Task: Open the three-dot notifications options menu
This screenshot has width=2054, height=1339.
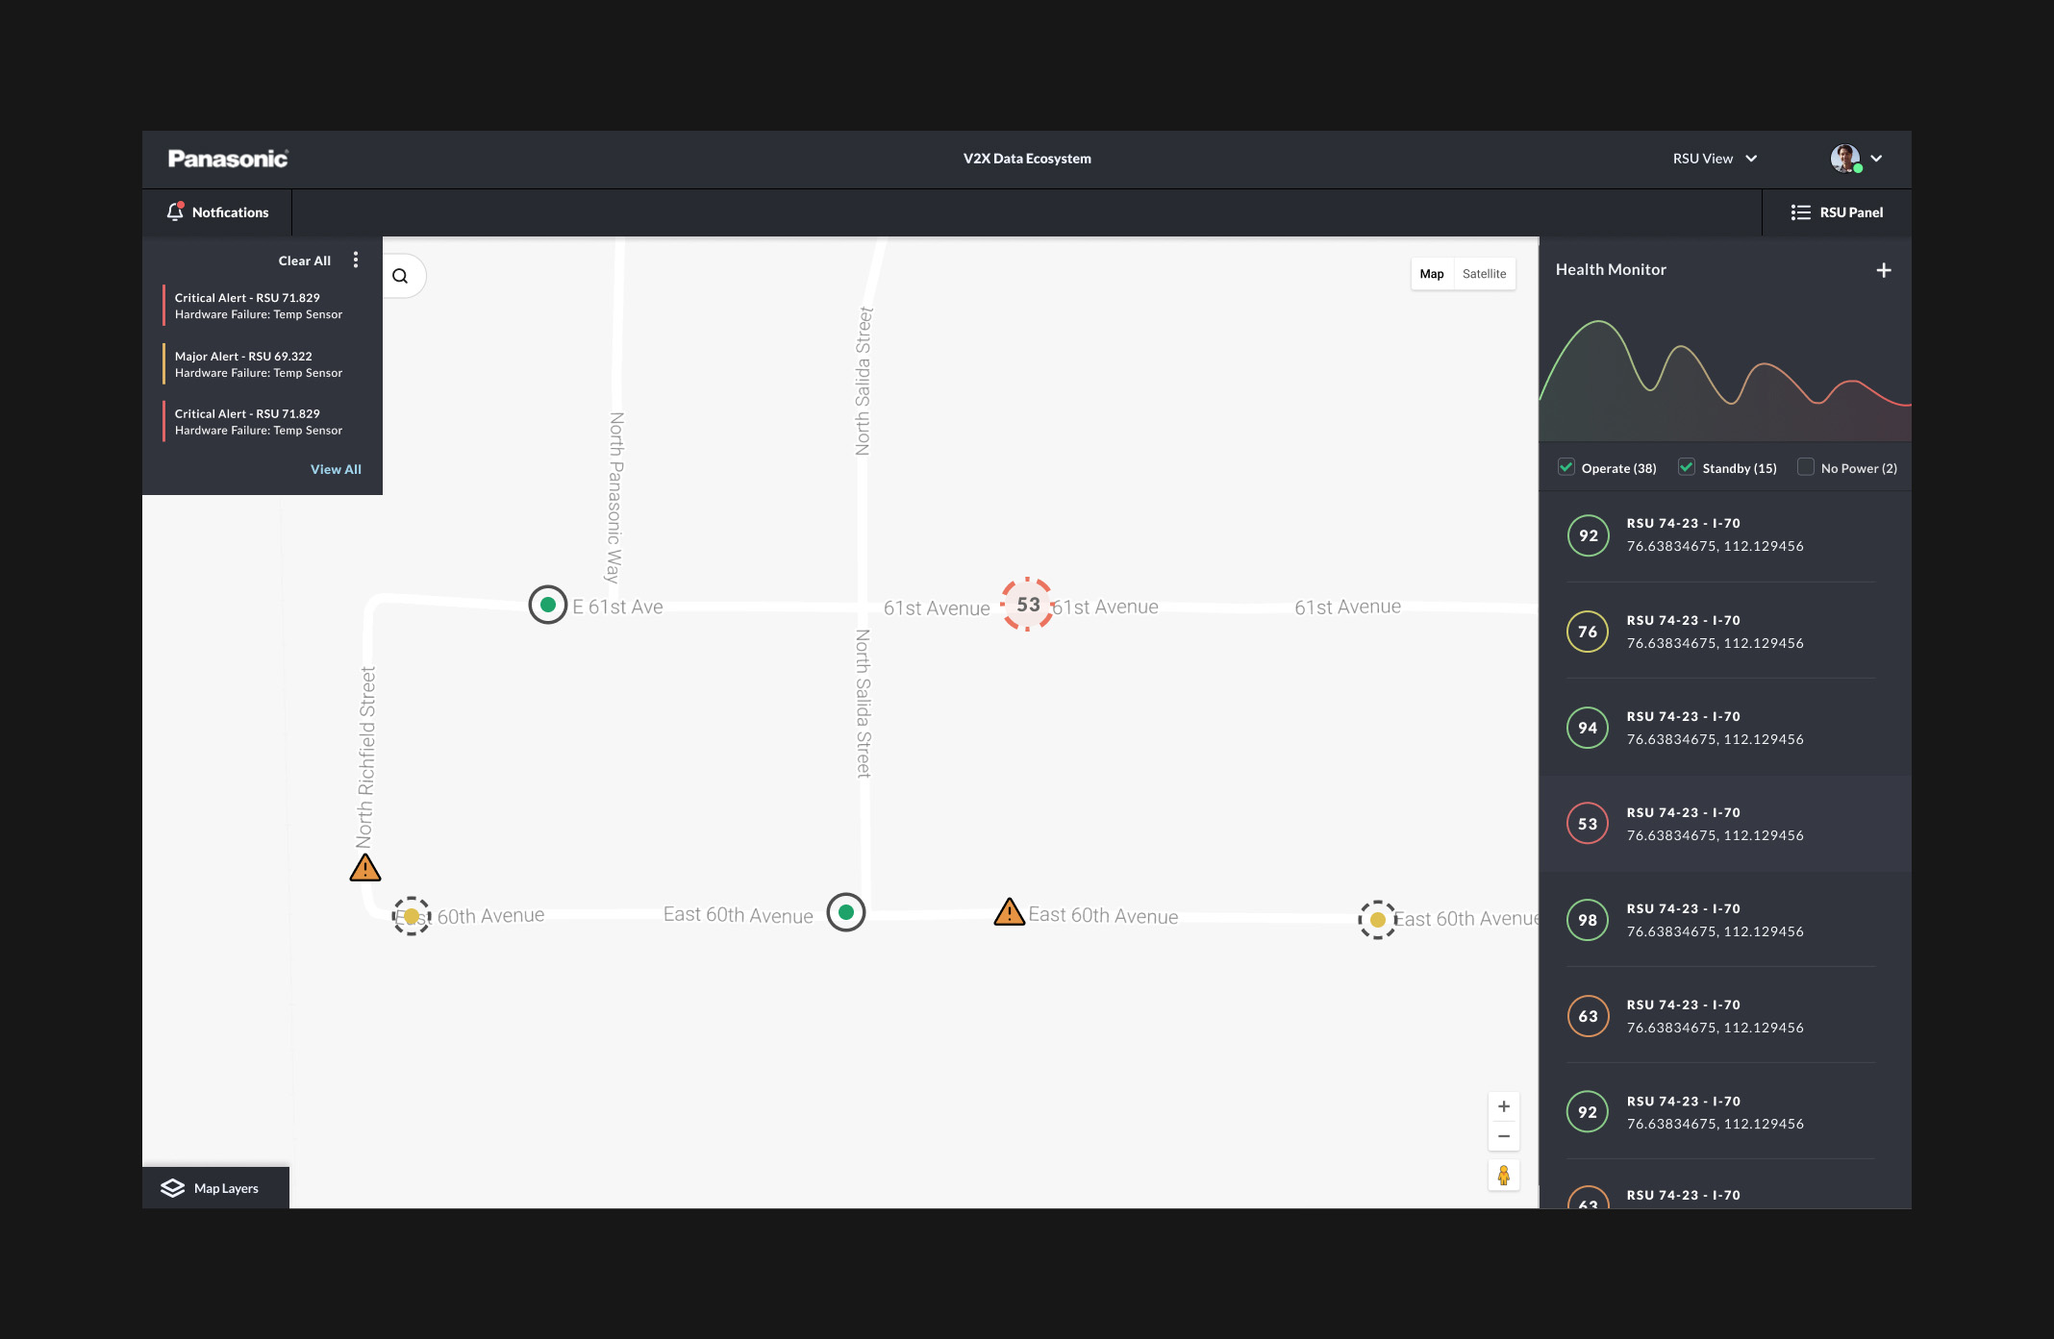Action: point(356,260)
